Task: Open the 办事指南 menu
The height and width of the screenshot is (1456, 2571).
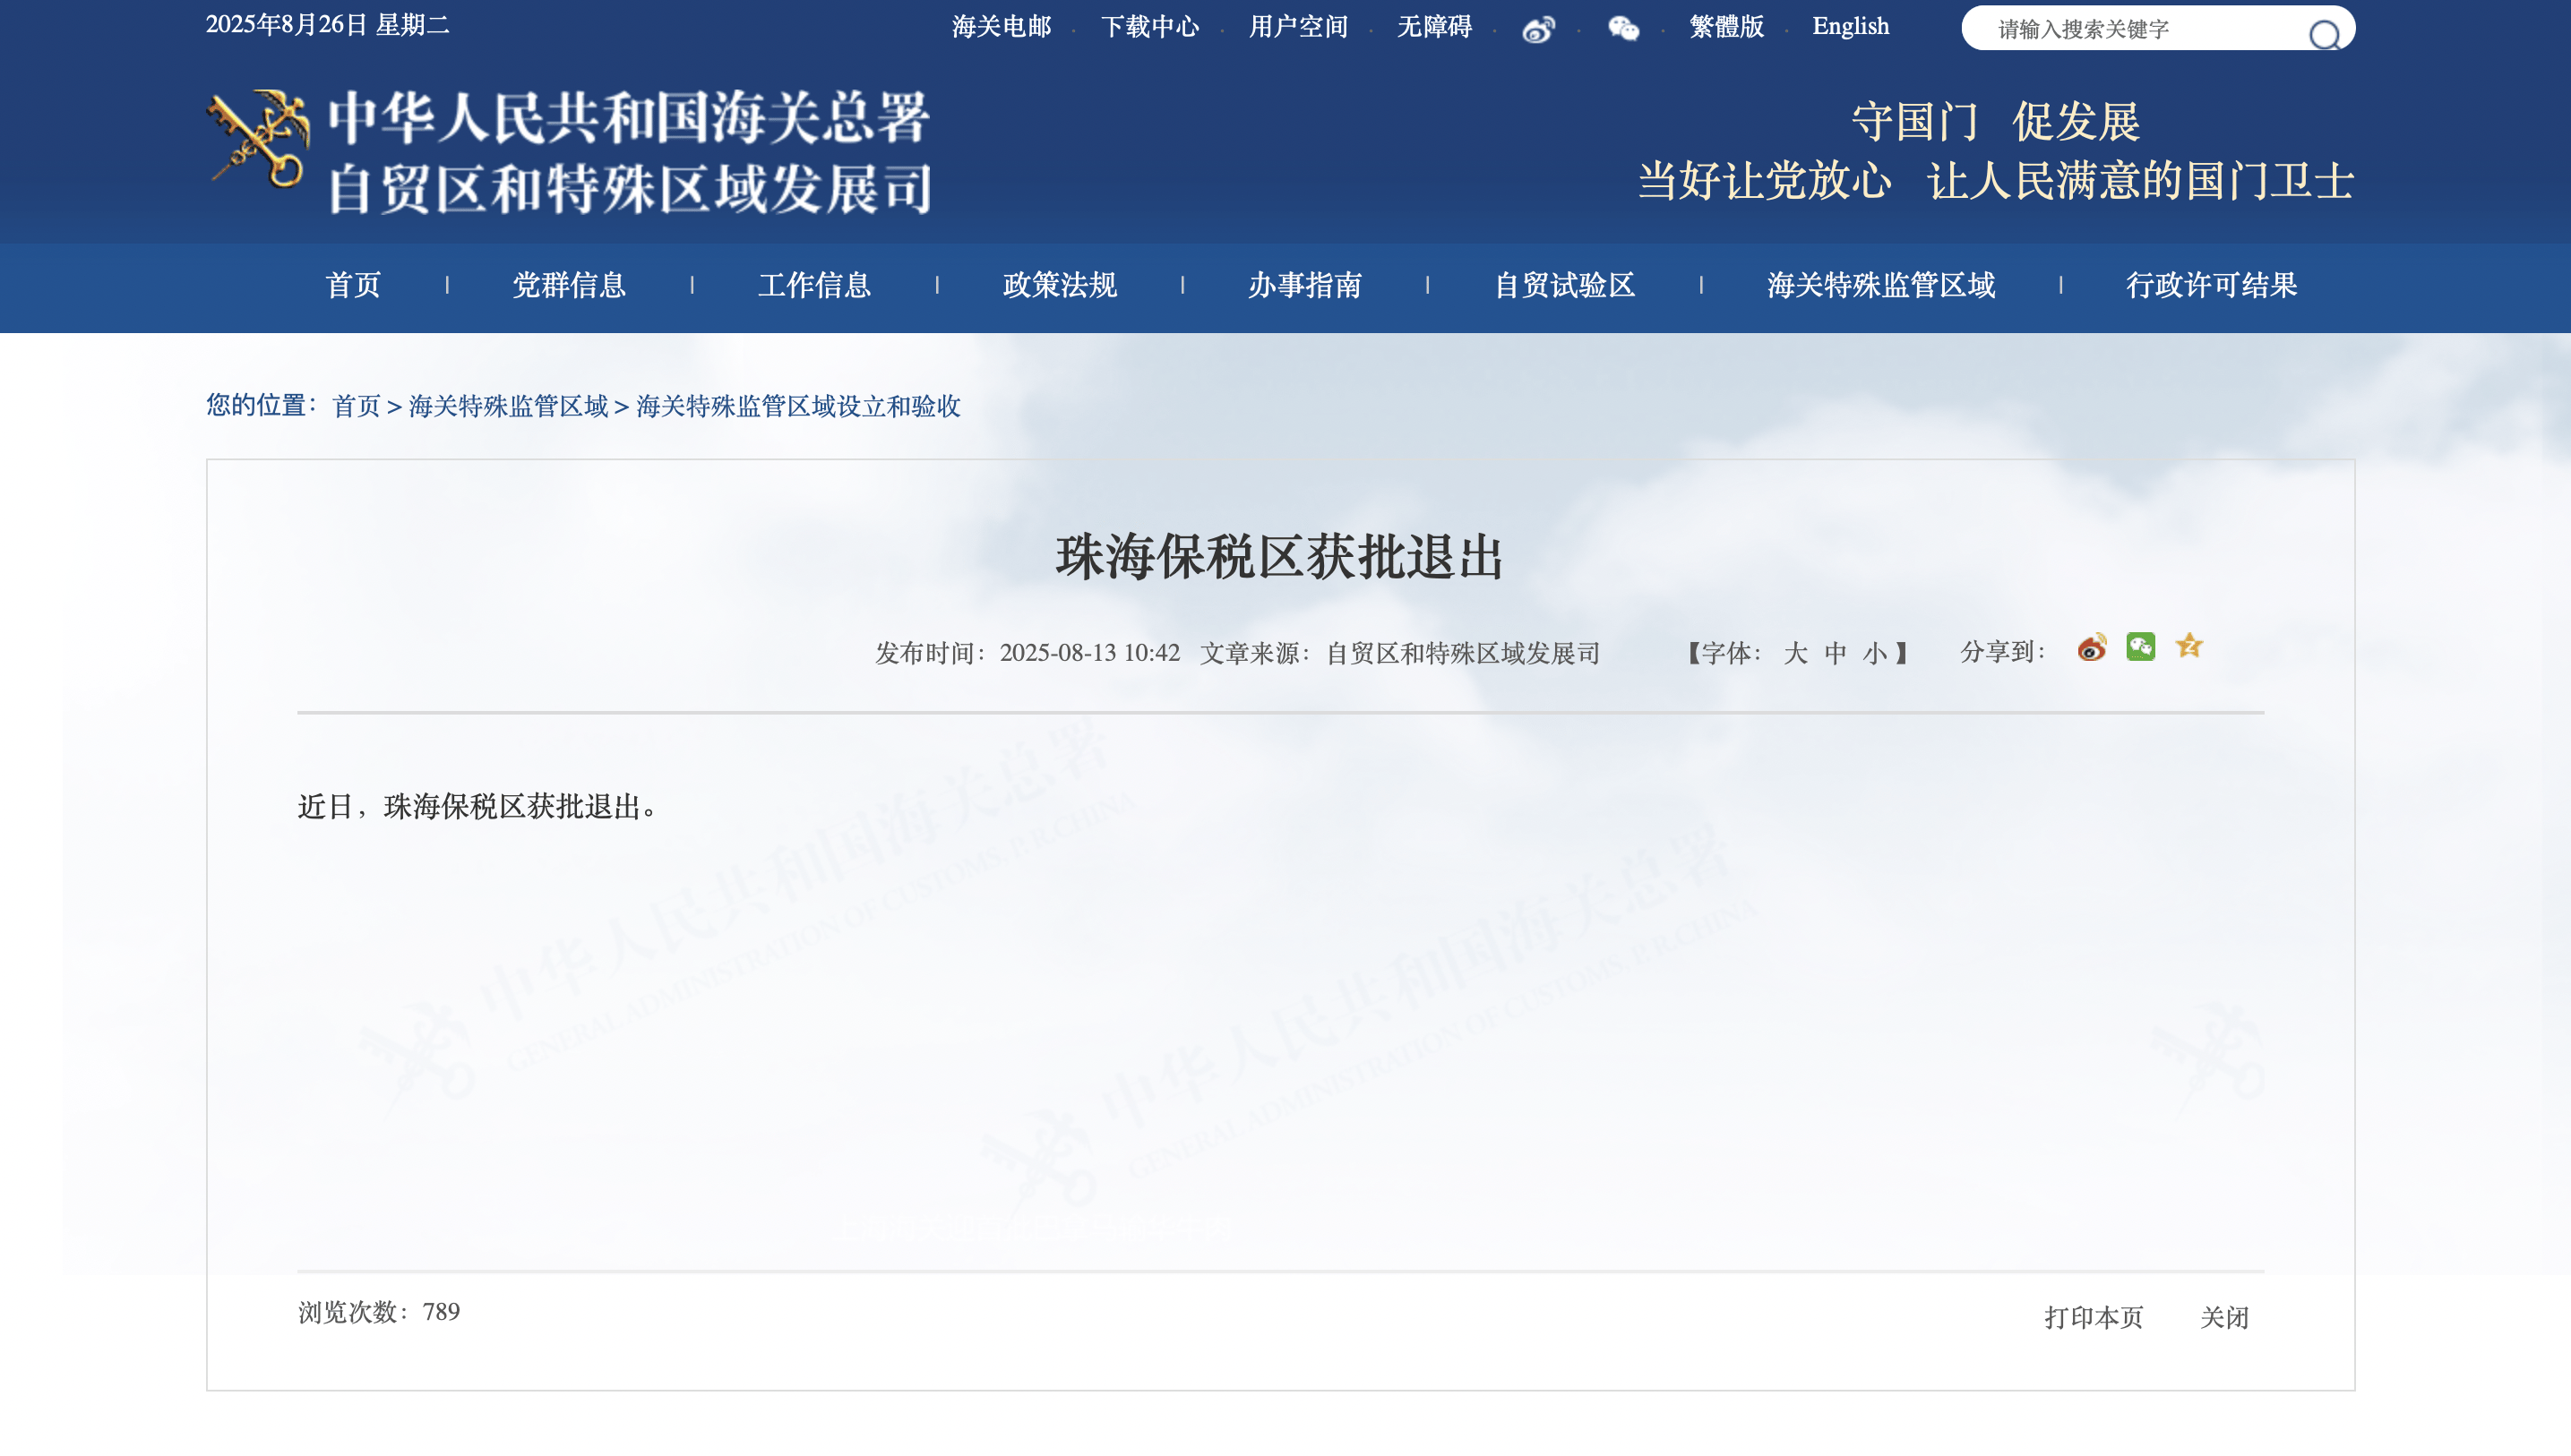Action: [1305, 286]
